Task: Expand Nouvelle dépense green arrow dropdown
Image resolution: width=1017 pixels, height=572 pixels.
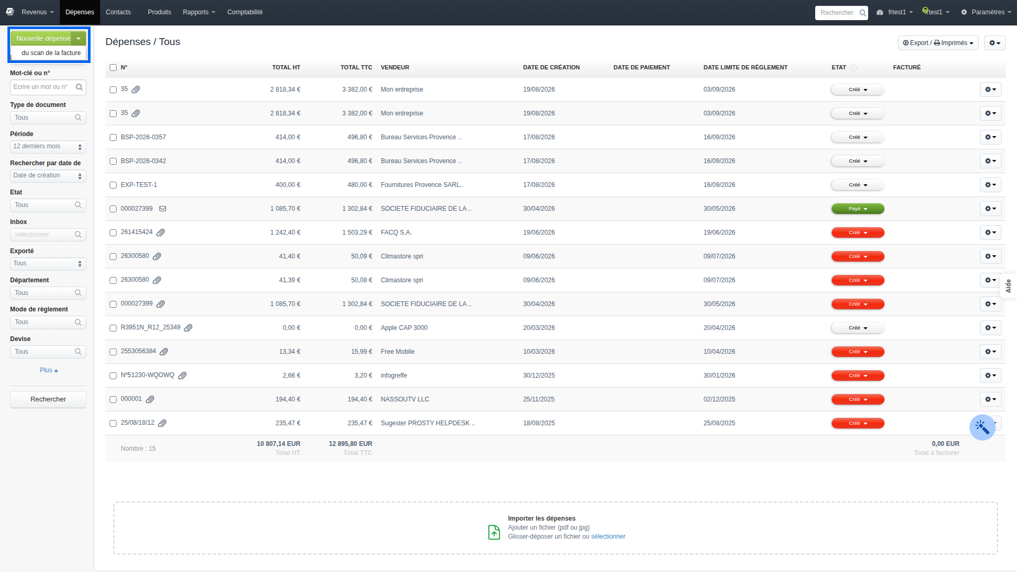Action: (x=78, y=39)
